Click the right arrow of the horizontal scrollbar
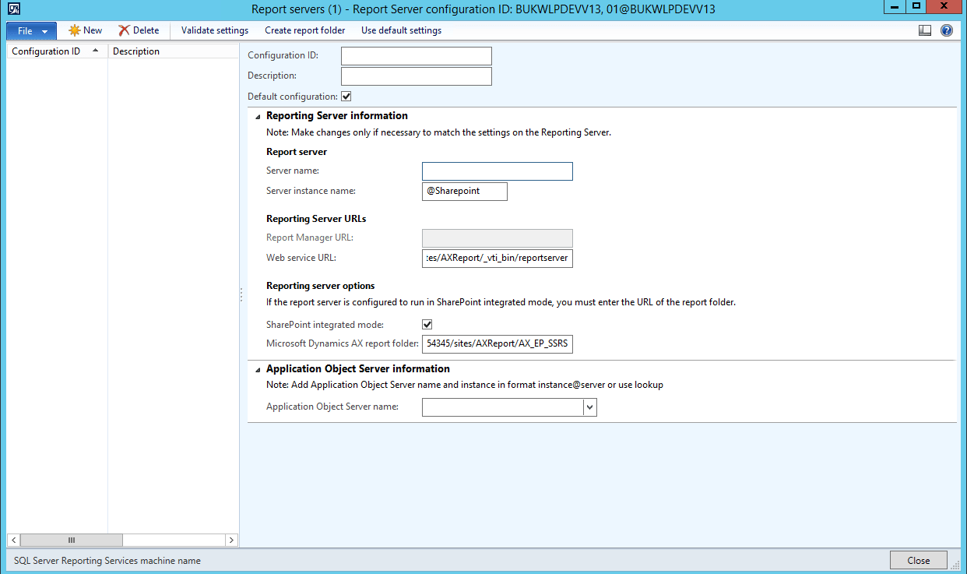The width and height of the screenshot is (967, 574). point(231,540)
